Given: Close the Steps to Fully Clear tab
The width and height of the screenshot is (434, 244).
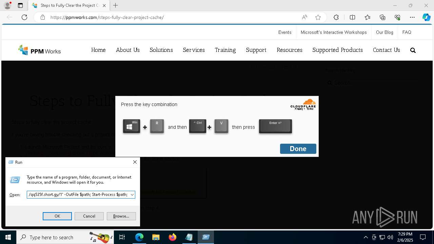Looking at the screenshot, I should tap(104, 5).
